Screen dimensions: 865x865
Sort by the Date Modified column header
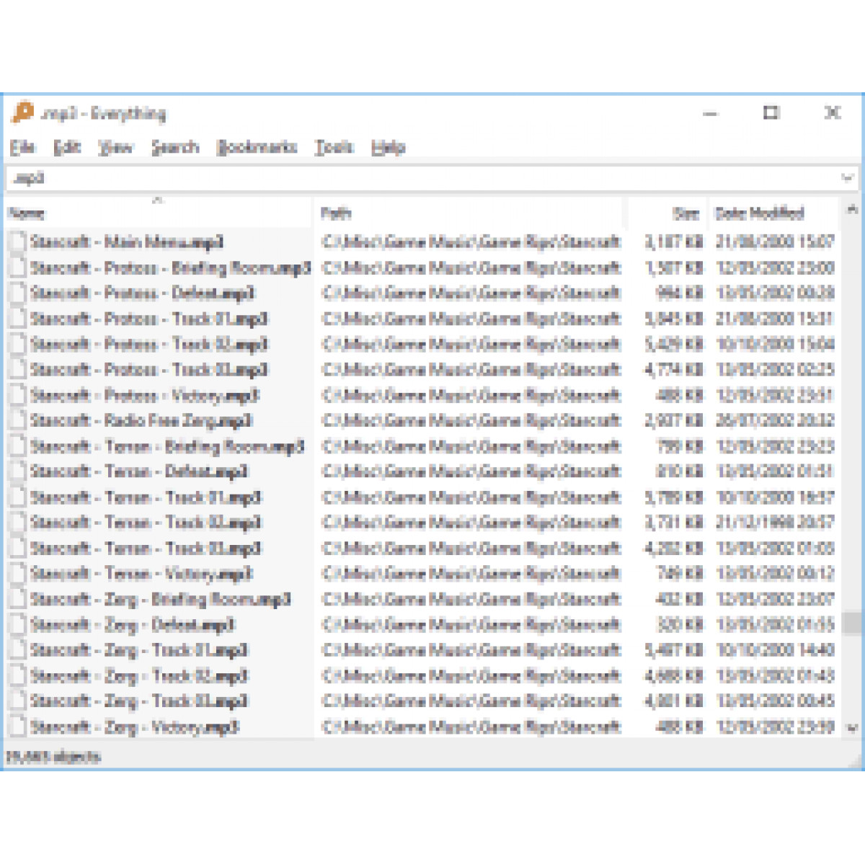(774, 213)
